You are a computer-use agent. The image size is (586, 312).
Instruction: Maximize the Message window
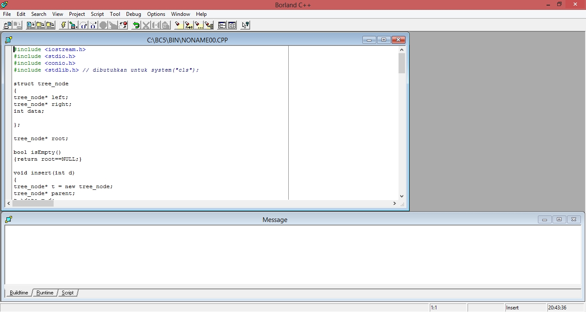point(559,219)
